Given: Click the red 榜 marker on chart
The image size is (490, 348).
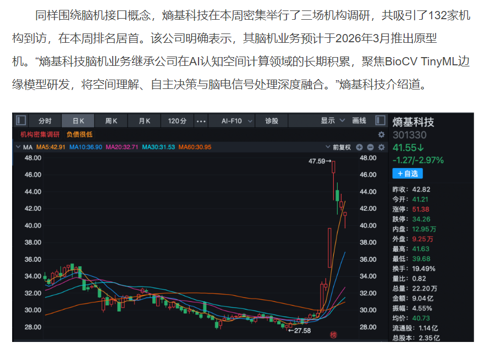Looking at the screenshot, I should click(x=333, y=335).
